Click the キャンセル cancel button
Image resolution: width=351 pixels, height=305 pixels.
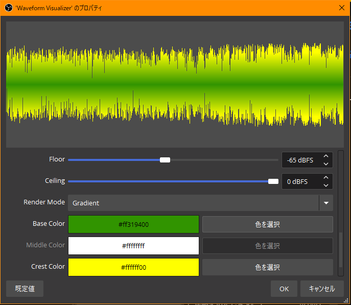coord(321,289)
